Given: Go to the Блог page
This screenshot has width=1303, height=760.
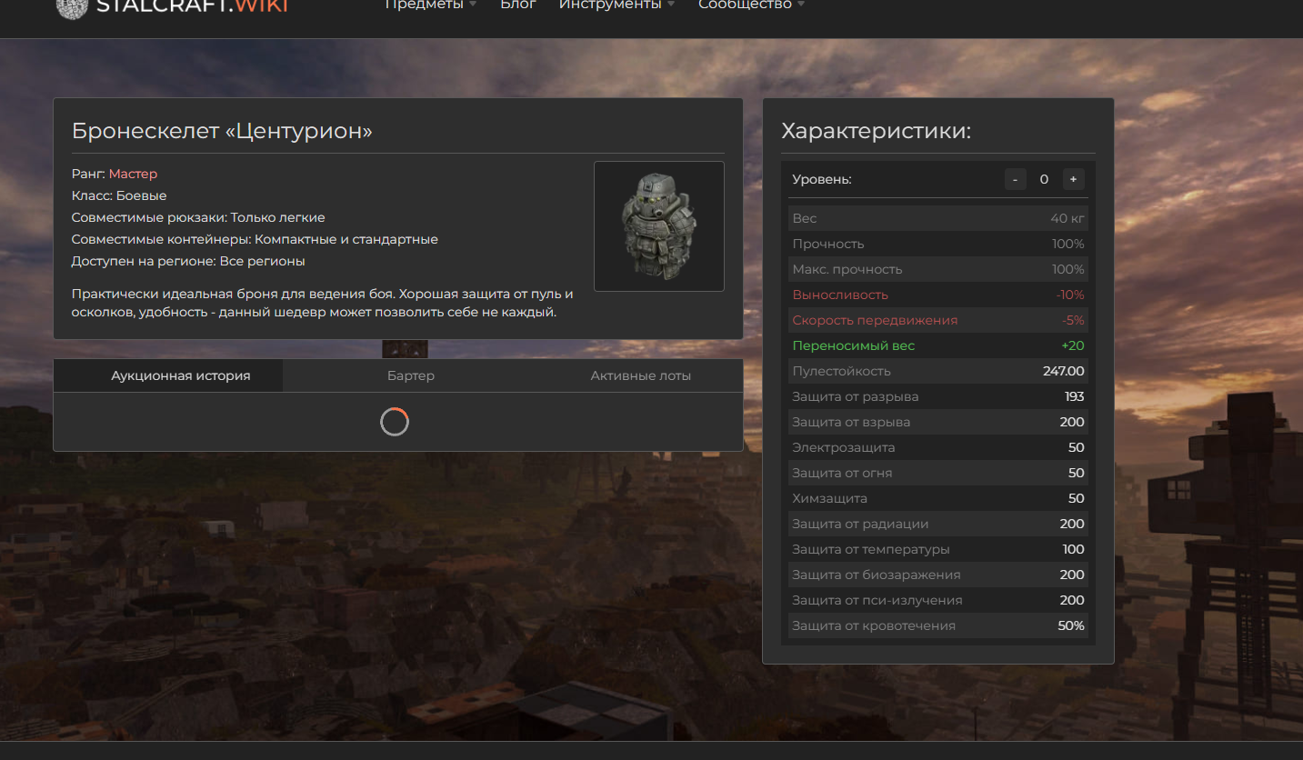Looking at the screenshot, I should (518, 5).
